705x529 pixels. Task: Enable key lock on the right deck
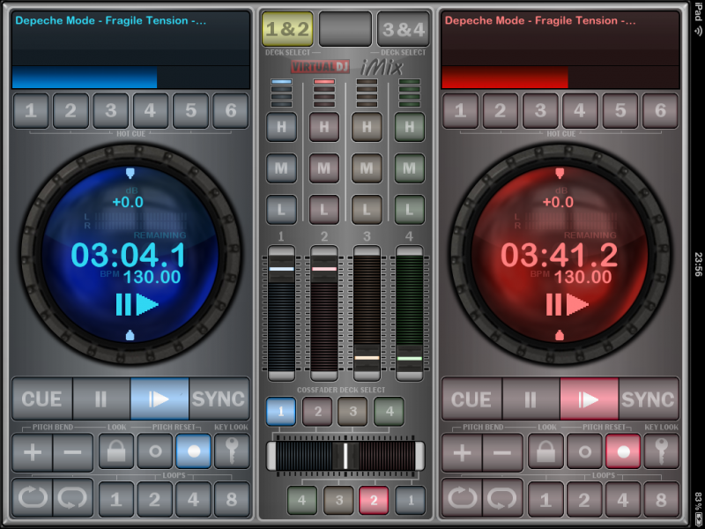point(662,451)
